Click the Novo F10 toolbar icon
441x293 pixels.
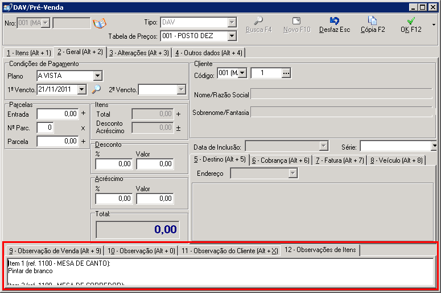pyautogui.click(x=296, y=21)
